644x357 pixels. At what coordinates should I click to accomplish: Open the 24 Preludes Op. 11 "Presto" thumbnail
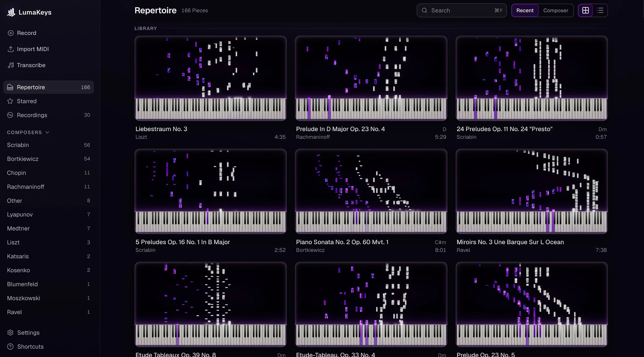click(532, 78)
